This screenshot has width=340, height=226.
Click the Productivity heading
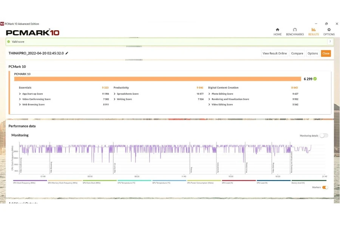pyautogui.click(x=121, y=88)
